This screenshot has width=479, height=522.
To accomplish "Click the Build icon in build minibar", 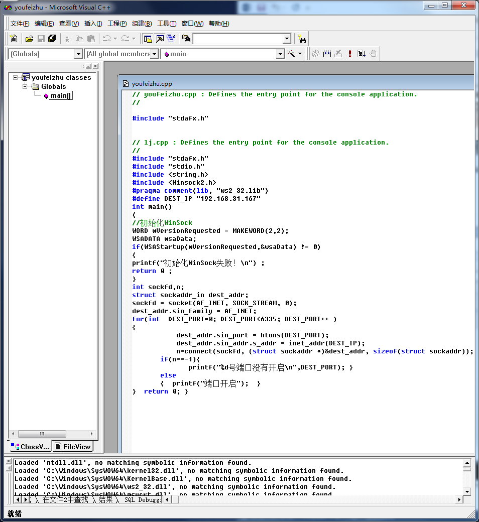I will [x=327, y=54].
